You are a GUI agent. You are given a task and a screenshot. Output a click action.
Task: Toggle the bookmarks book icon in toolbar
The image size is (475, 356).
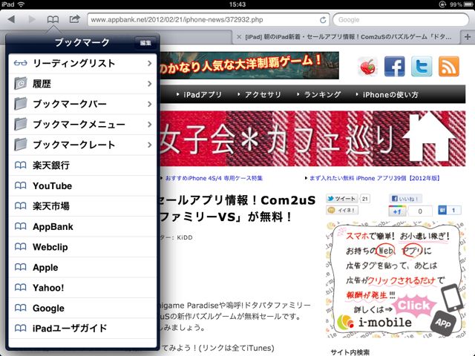(53, 20)
